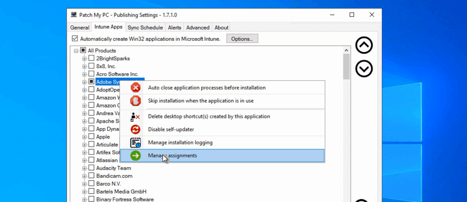This screenshot has height=202, width=467.
Task: Expand the Adobe Systems tree node
Action: (x=85, y=82)
